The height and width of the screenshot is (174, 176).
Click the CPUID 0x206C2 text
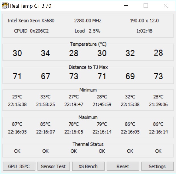tap(31, 31)
